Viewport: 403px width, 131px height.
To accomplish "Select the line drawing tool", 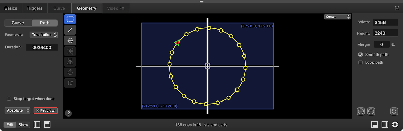I will point(70,30).
